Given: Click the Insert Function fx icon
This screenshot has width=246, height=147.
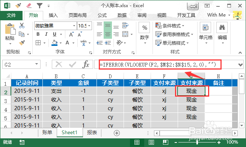Looking at the screenshot, I should tap(86, 64).
